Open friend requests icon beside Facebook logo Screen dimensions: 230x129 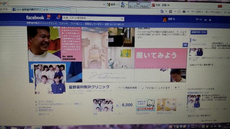pyautogui.click(x=49, y=17)
